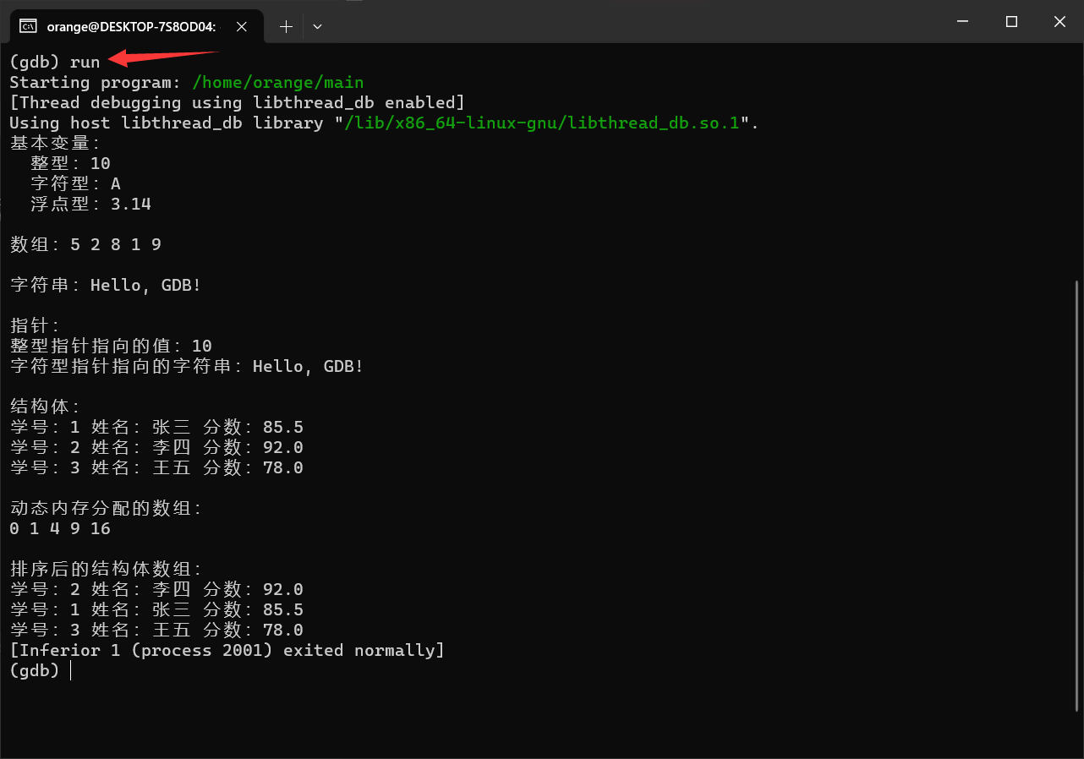Click '李四 分数: 92.0' row under 结构体
This screenshot has width=1084, height=759.
click(x=156, y=448)
